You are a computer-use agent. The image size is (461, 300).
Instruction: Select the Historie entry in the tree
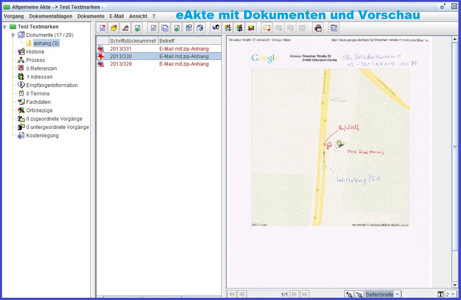pyautogui.click(x=35, y=52)
